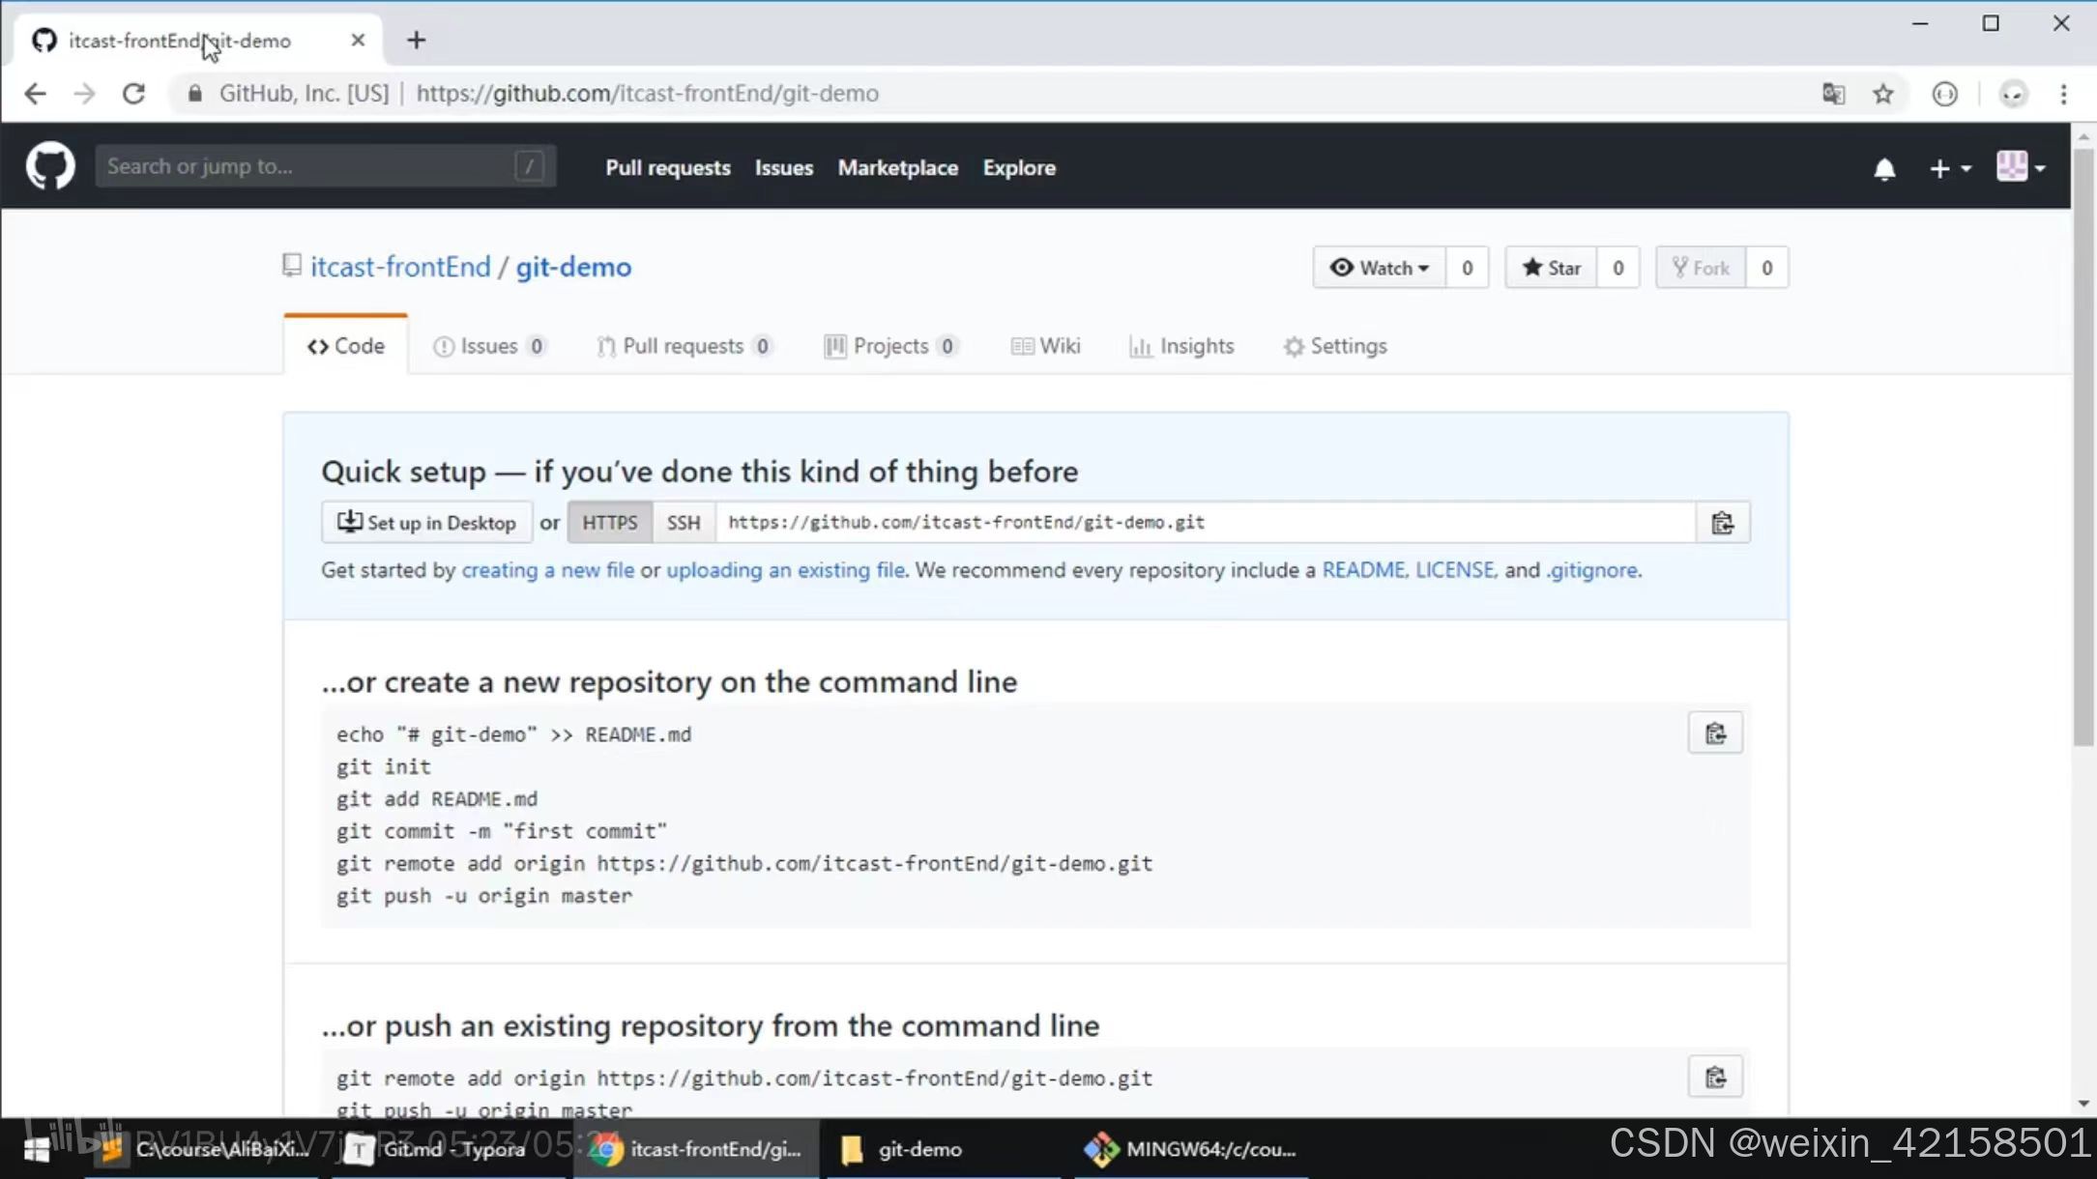Click the translate page icon

1833,94
